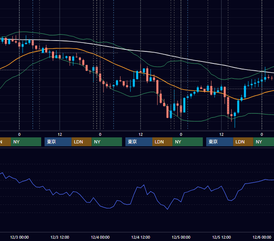This screenshot has width=274, height=241.
Task: Click the 12/5 00:00 date label
Action: pos(181,237)
